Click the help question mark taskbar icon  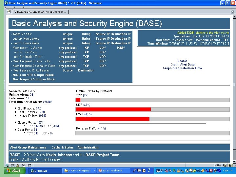144,170
